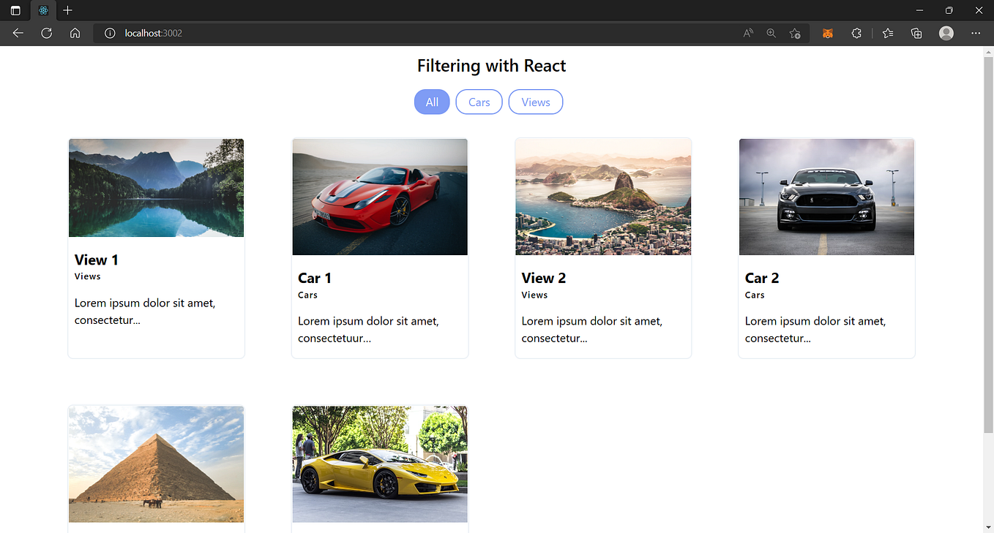Enable the Cars filter
Image resolution: width=994 pixels, height=533 pixels.
point(479,102)
